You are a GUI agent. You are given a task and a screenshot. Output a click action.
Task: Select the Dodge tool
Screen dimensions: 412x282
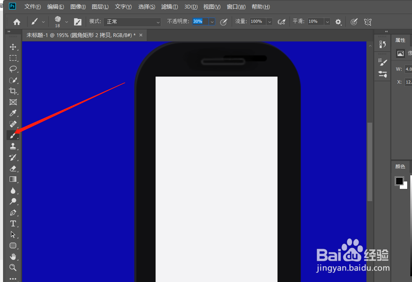click(x=13, y=201)
